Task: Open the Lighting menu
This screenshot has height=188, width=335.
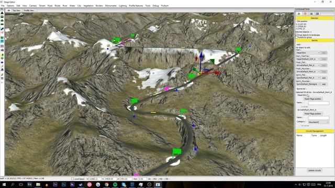Action: [x=122, y=6]
